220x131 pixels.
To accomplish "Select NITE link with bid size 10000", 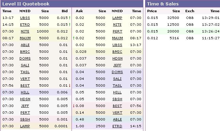I will [x=25, y=31].
